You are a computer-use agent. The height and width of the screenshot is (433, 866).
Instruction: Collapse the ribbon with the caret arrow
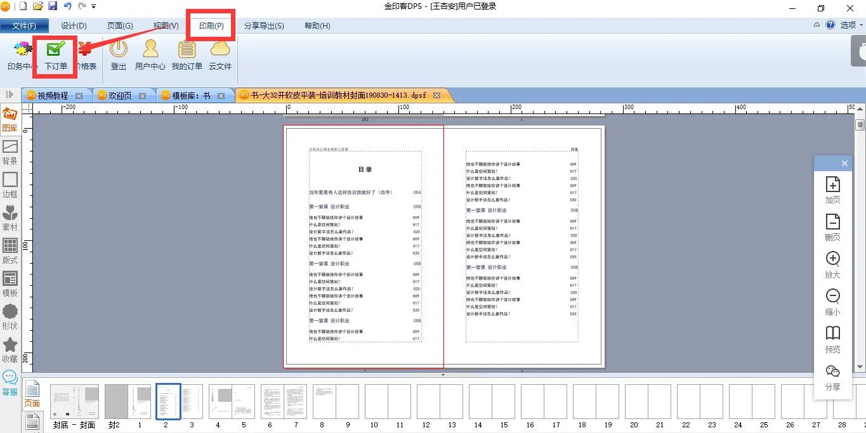[x=817, y=25]
